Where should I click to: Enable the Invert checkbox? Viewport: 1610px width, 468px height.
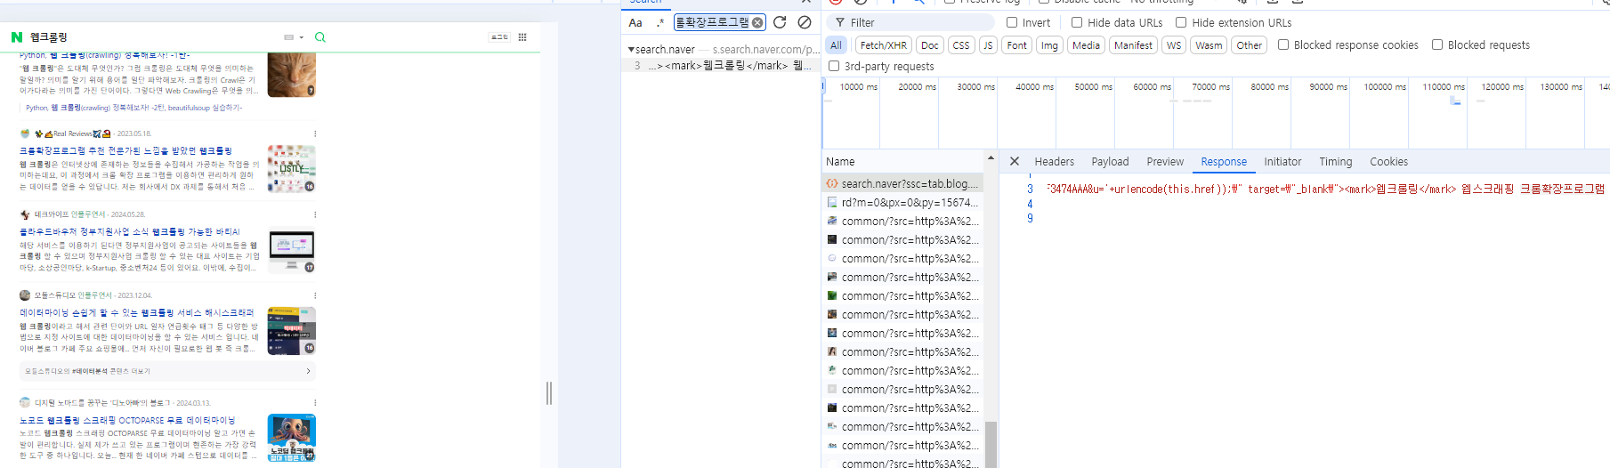pyautogui.click(x=1012, y=22)
